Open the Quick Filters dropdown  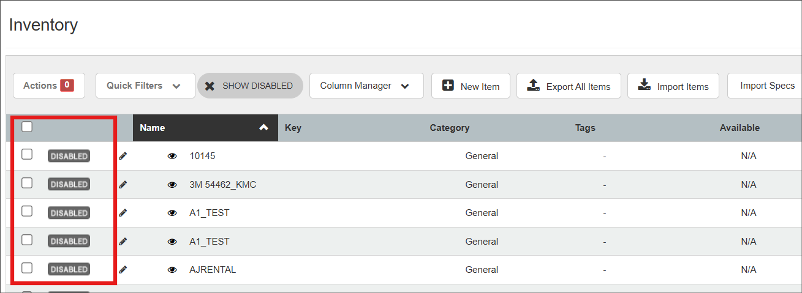(x=145, y=86)
